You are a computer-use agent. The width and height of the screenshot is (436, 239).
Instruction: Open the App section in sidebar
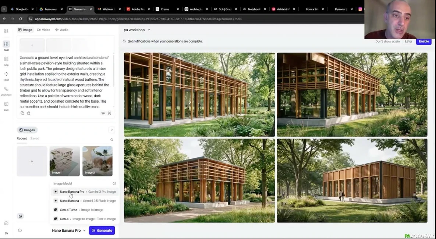coord(6,61)
